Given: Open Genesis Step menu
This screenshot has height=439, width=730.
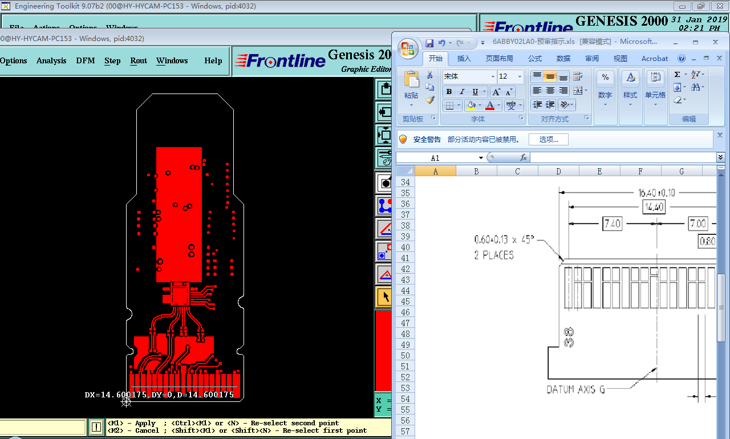Looking at the screenshot, I should point(112,61).
